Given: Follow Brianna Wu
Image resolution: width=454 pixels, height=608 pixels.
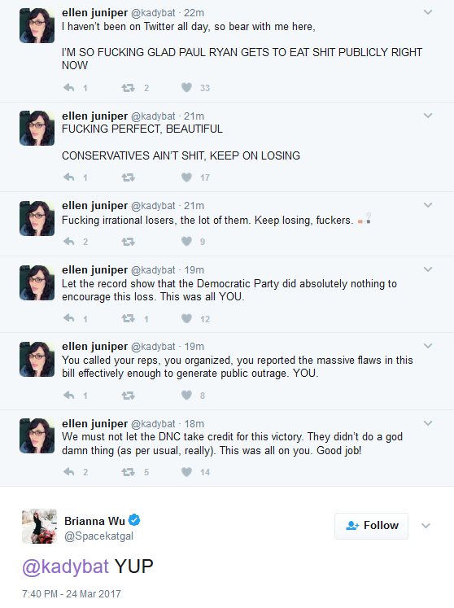Looking at the screenshot, I should [372, 526].
